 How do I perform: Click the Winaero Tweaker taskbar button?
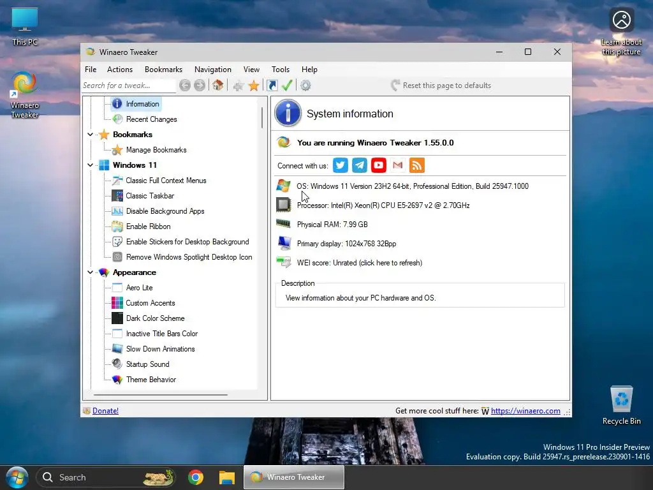(294, 477)
